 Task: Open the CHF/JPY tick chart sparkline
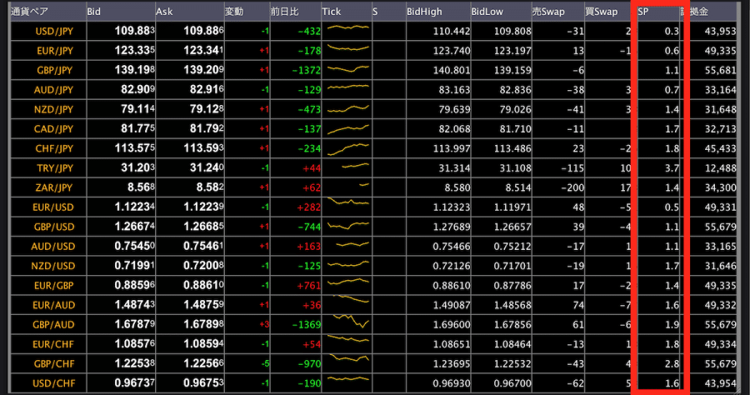pos(347,149)
